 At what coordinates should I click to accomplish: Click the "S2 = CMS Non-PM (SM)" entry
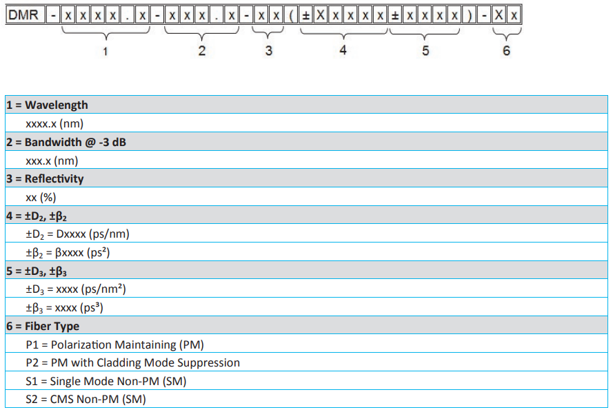point(86,399)
